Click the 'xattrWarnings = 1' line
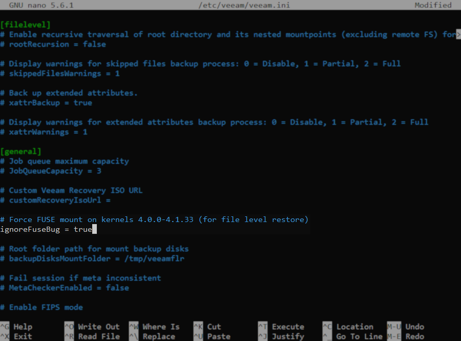 coord(44,132)
